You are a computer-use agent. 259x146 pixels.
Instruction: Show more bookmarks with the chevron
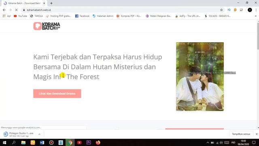256,16
